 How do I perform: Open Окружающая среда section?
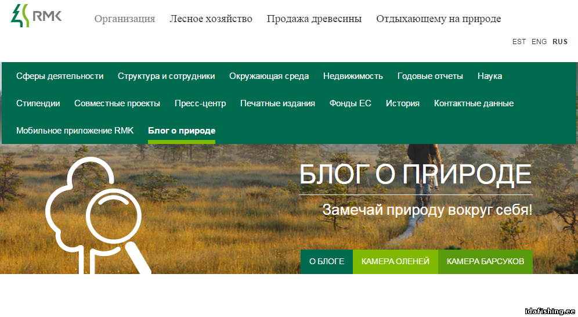(x=269, y=76)
